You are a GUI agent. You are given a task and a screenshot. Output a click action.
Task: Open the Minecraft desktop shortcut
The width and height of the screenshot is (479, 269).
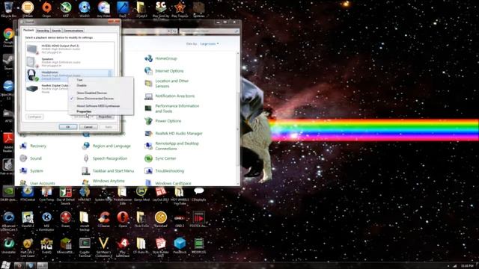[65, 246]
